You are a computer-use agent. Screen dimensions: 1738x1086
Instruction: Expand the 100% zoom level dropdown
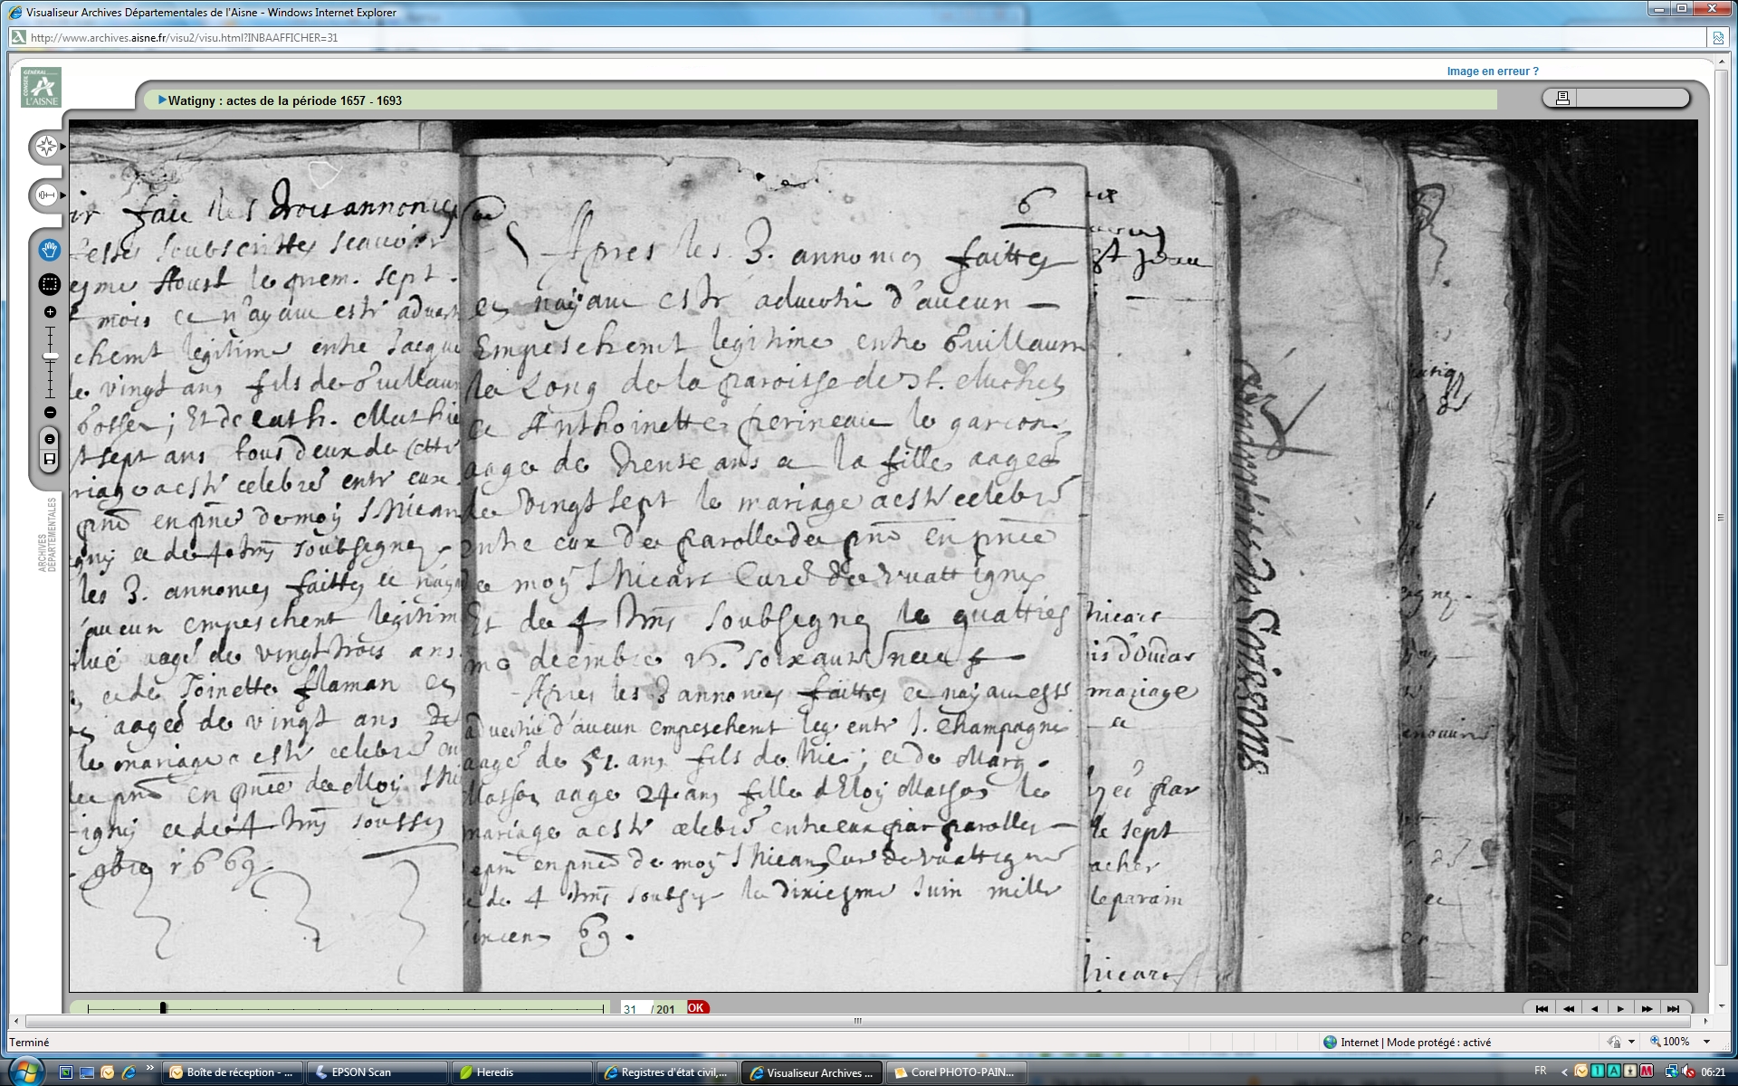tap(1706, 1042)
